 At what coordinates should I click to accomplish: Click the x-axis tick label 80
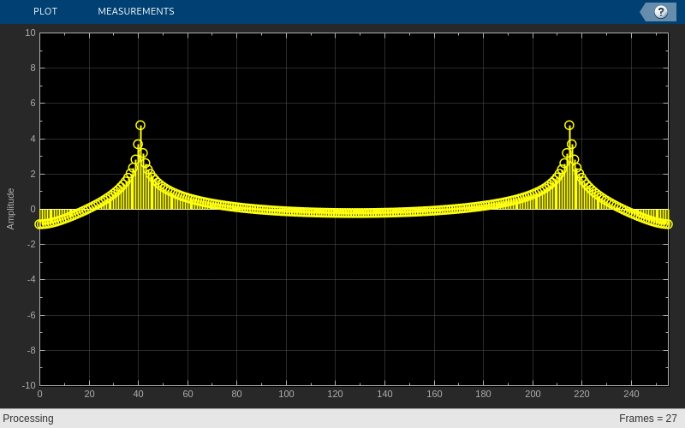point(237,394)
